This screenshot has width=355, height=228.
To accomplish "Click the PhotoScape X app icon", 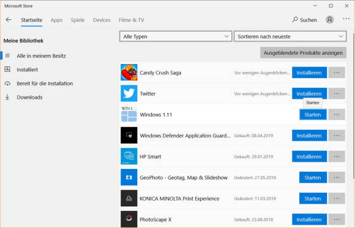I will click(129, 219).
